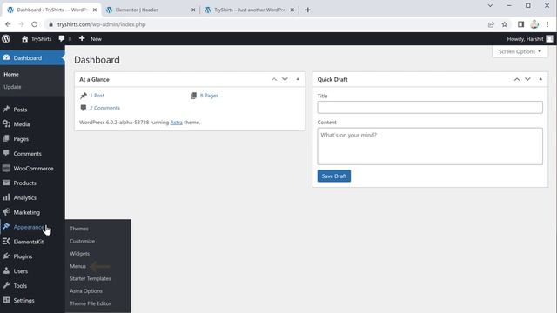
Task: Open the Marketing megaphone icon
Action: pyautogui.click(x=6, y=212)
